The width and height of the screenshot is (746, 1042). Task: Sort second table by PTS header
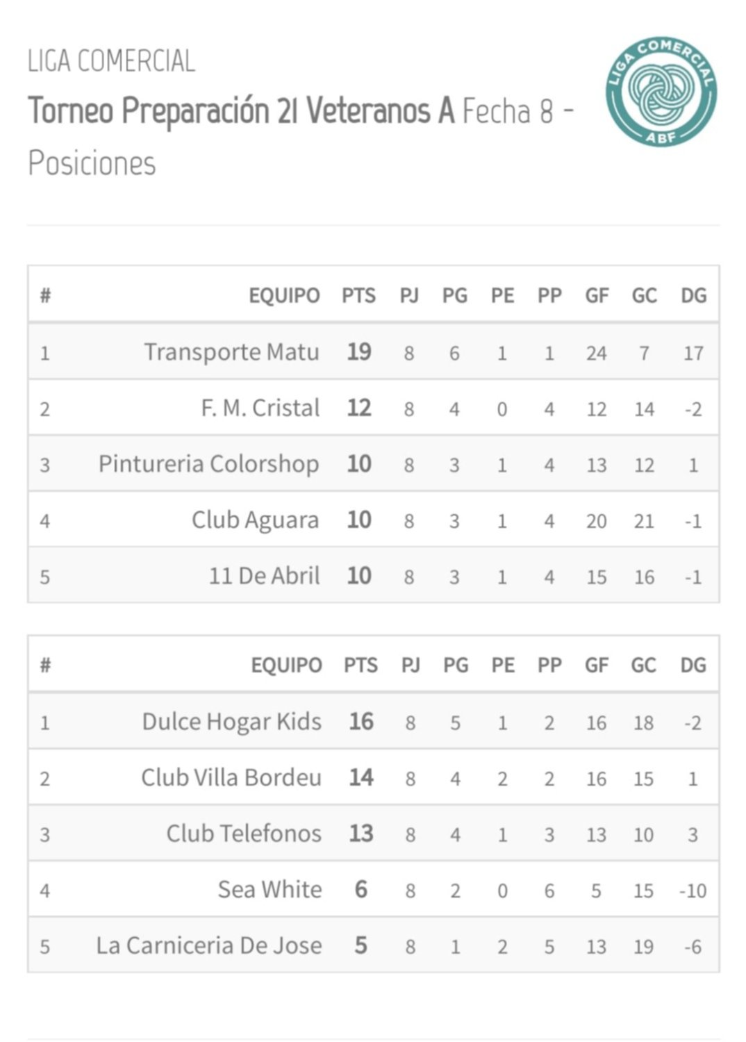click(360, 665)
